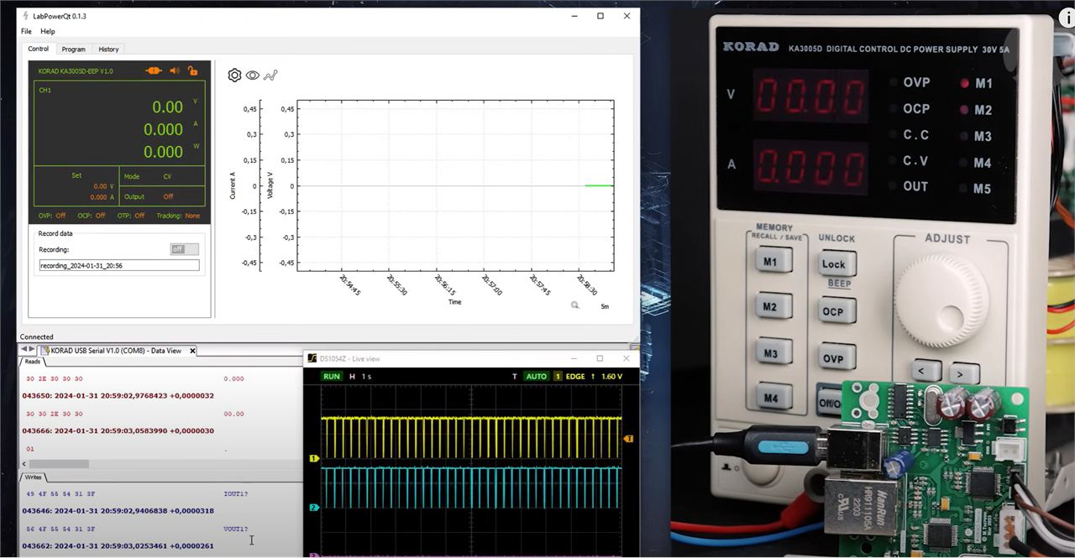Click the OTP: Off status
The image size is (1075, 558).
129,216
